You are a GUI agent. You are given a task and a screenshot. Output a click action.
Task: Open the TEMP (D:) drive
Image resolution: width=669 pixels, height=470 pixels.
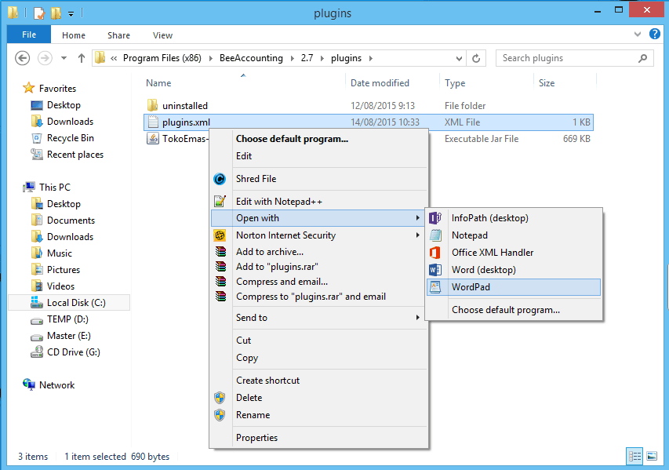[67, 319]
